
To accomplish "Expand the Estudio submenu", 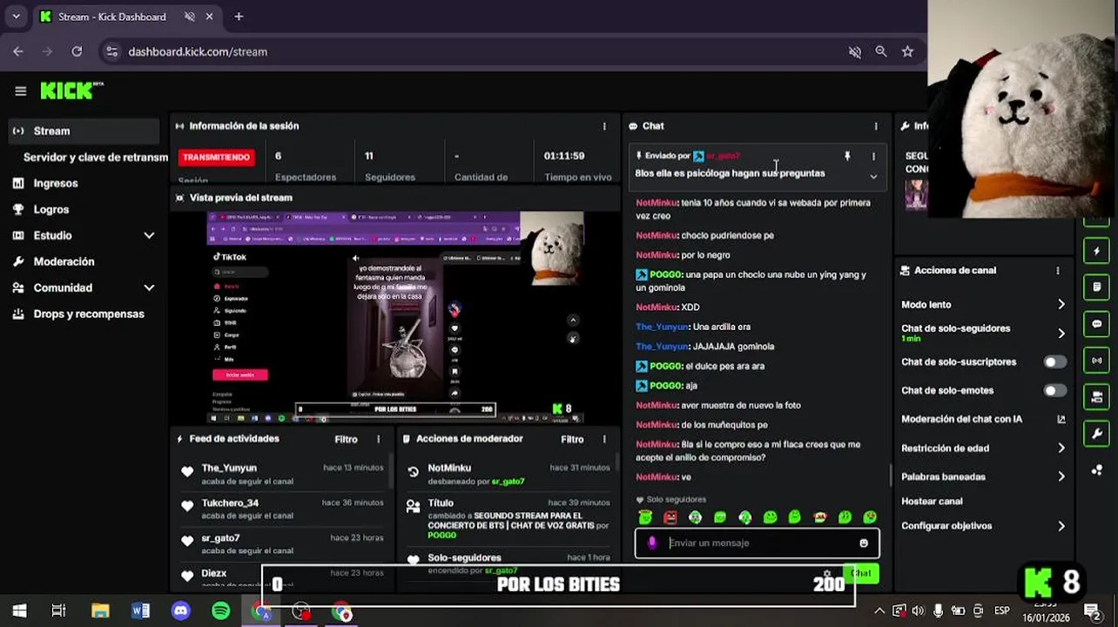I will click(x=149, y=235).
